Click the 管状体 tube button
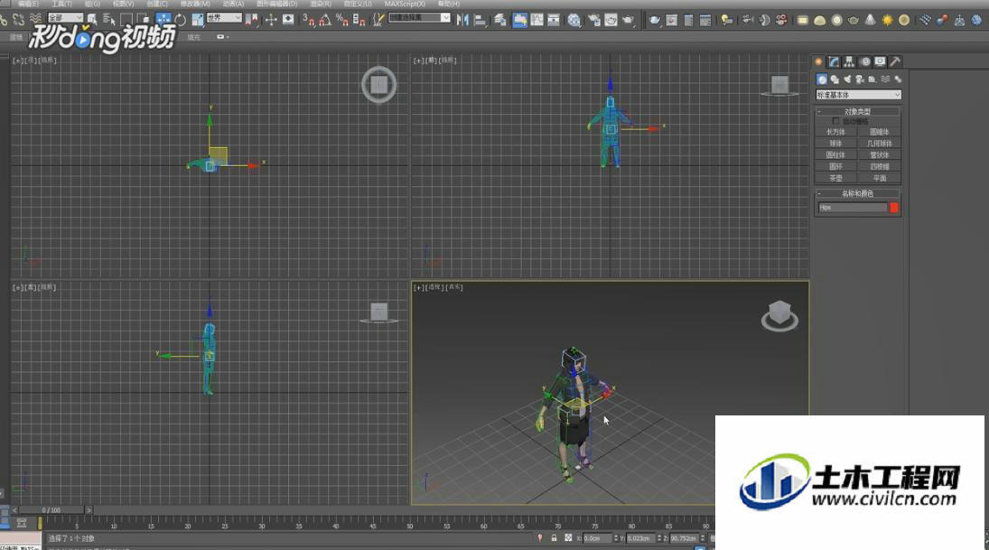 (879, 154)
